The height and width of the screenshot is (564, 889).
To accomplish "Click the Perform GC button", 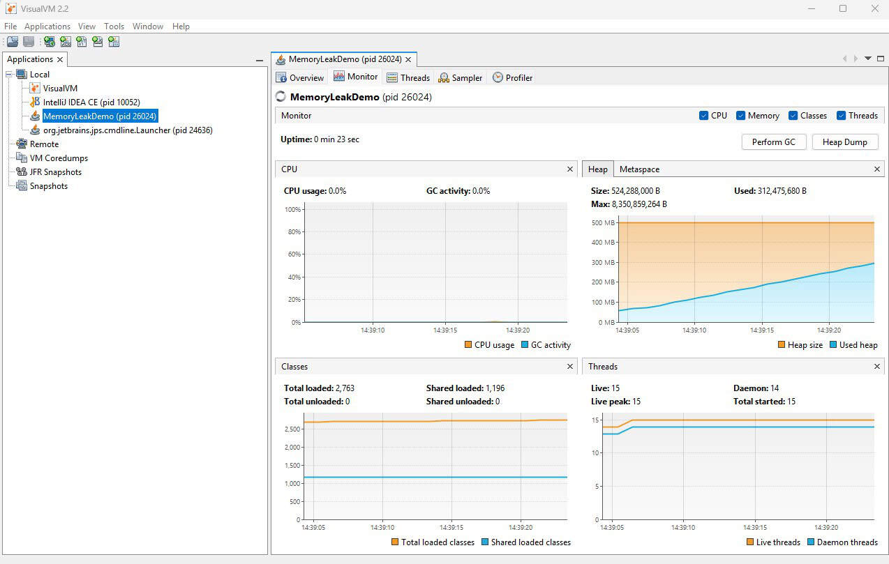I will tap(773, 142).
